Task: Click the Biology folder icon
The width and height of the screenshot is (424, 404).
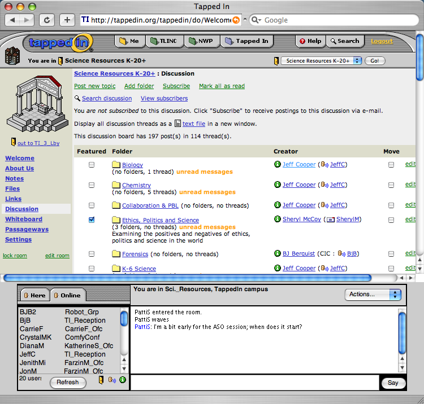Action: pos(116,165)
